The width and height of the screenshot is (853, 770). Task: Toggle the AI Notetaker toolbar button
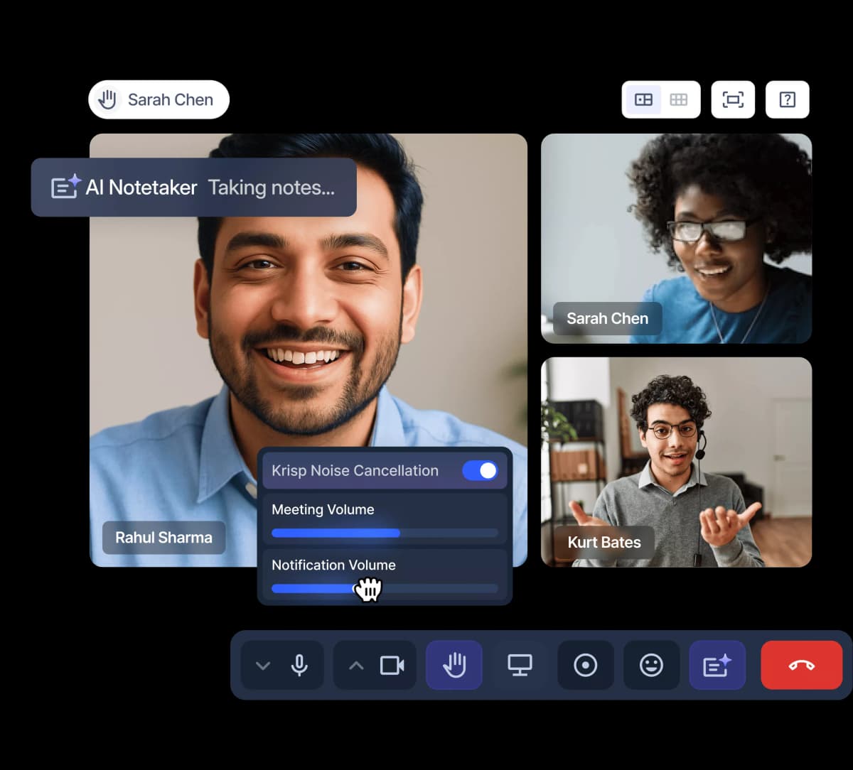[x=717, y=666]
